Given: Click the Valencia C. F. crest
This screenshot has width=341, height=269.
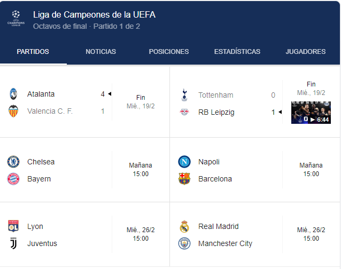Looking at the screenshot, I should click(x=13, y=111).
